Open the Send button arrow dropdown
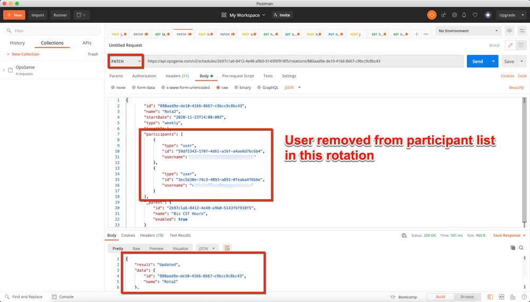The image size is (530, 302). point(493,61)
